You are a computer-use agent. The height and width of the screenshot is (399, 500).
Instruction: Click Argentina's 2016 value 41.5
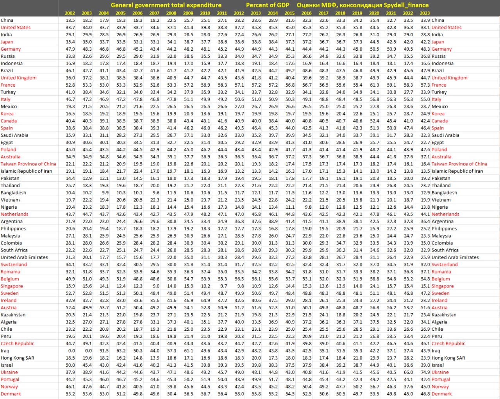pos(307,222)
